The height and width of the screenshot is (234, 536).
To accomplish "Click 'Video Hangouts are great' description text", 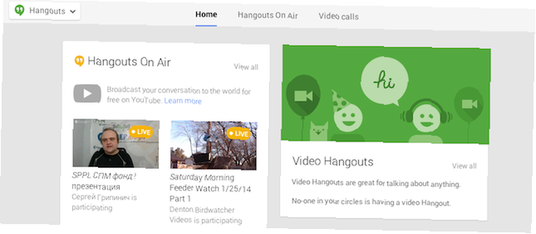I will [x=376, y=183].
